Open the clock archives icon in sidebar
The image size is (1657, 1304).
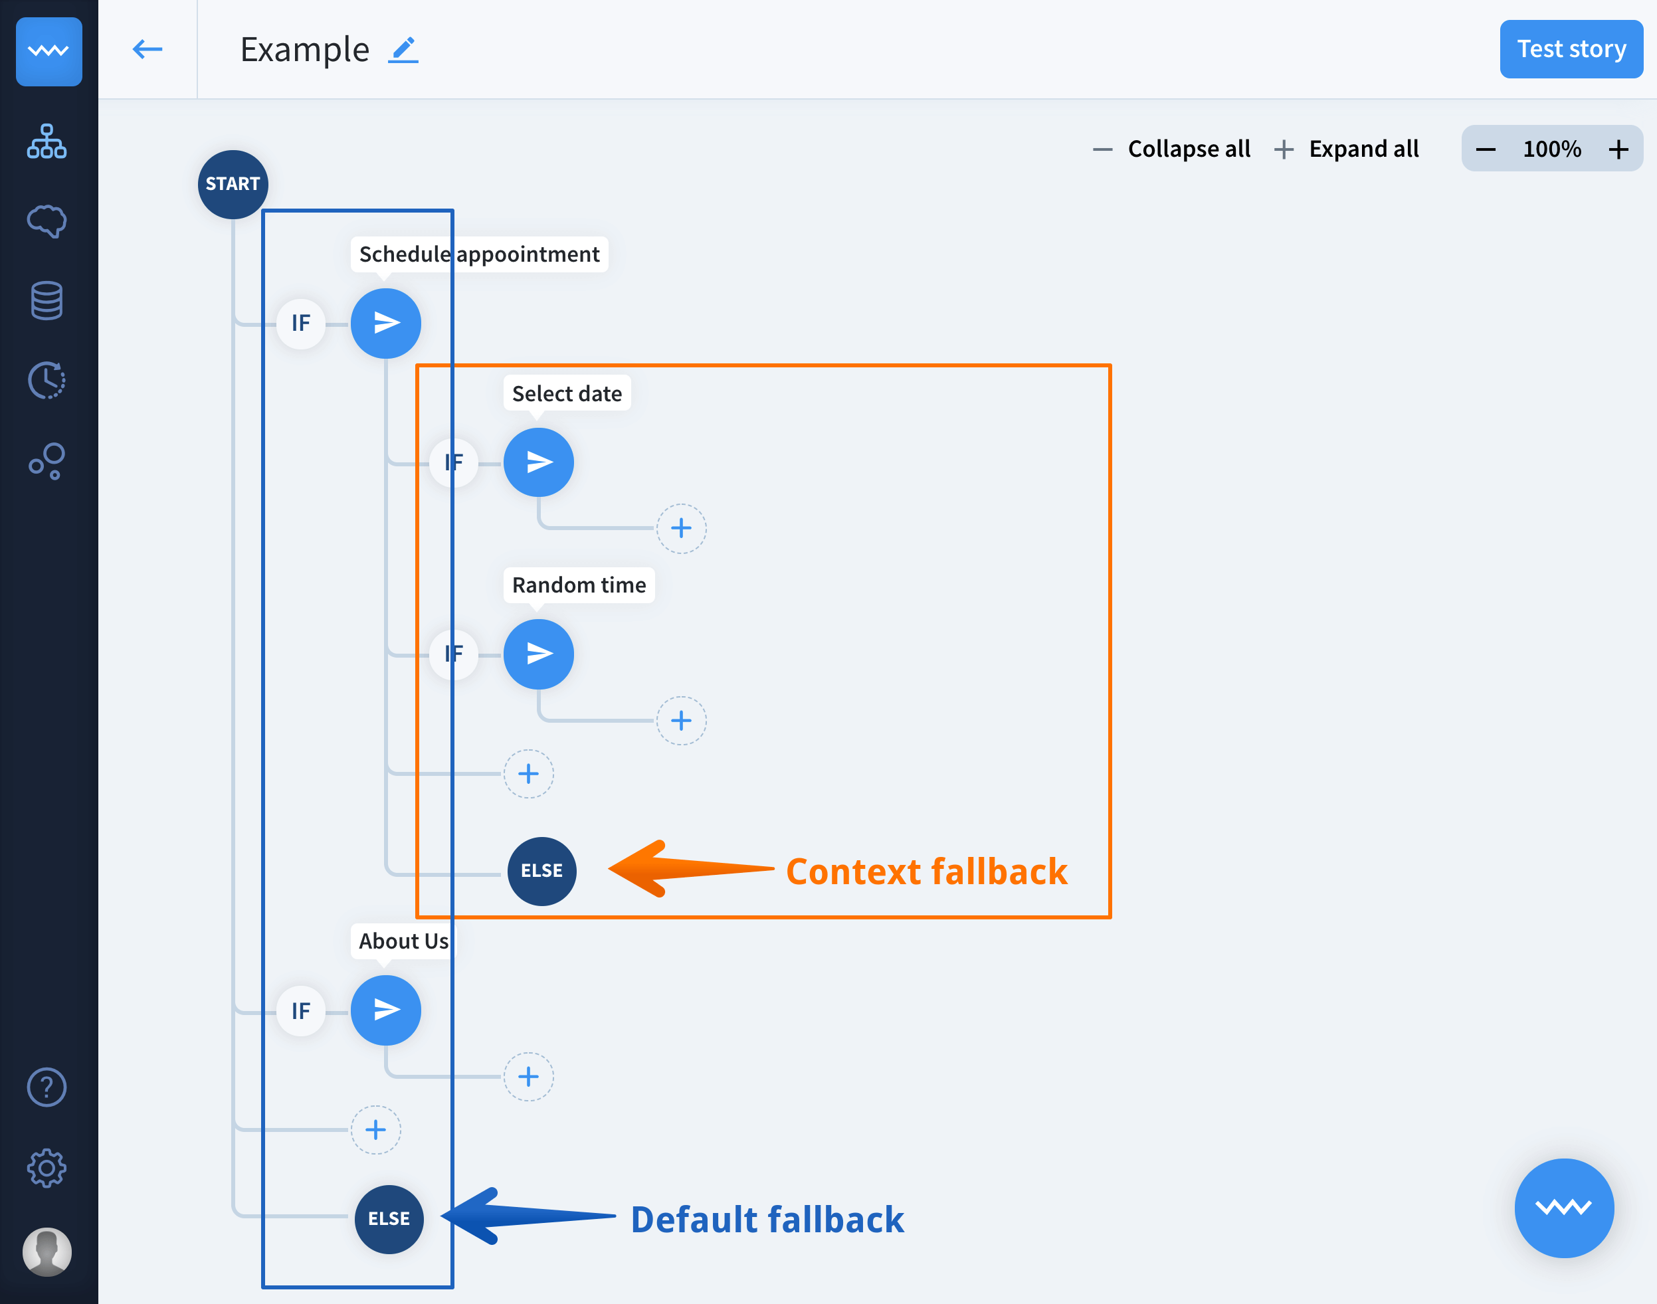tap(47, 380)
